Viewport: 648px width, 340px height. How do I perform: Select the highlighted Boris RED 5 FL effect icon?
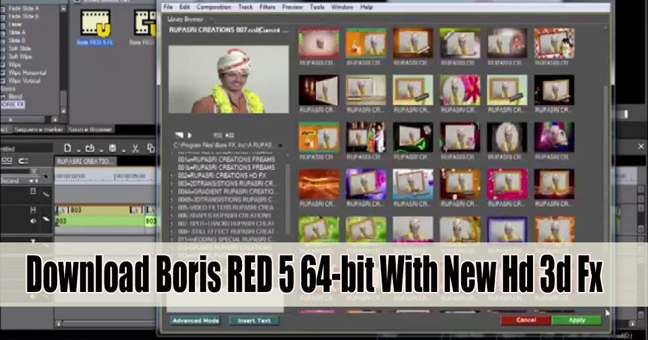(96, 23)
